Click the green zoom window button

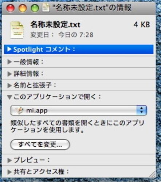pyautogui.click(x=35, y=8)
